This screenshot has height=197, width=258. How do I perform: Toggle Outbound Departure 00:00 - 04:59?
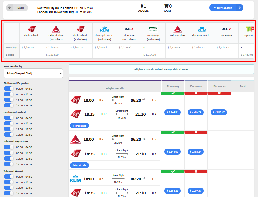(9, 89)
